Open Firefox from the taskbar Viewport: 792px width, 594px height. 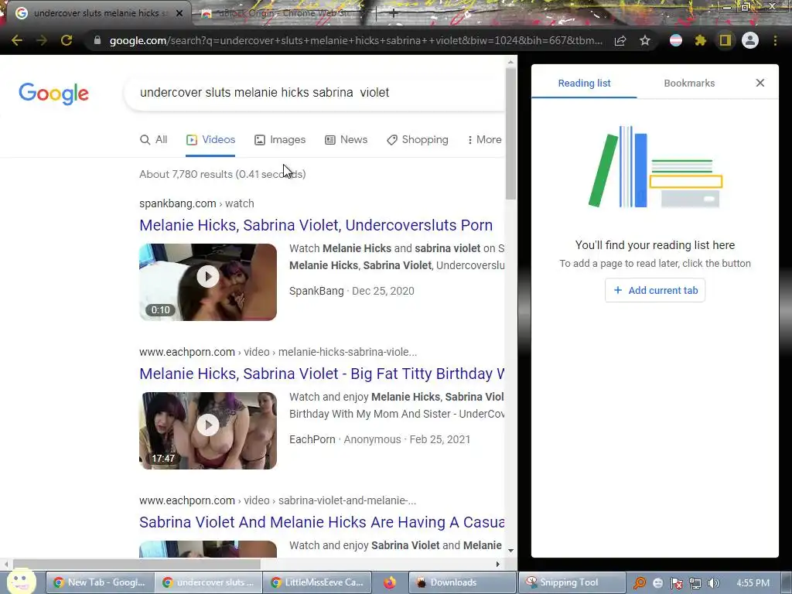pyautogui.click(x=390, y=582)
